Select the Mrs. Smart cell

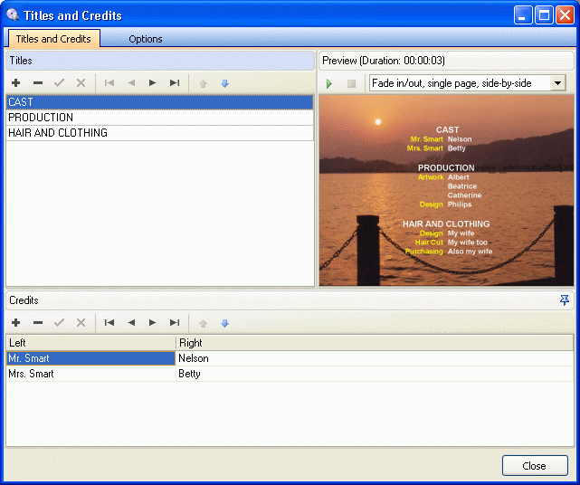tap(90, 374)
